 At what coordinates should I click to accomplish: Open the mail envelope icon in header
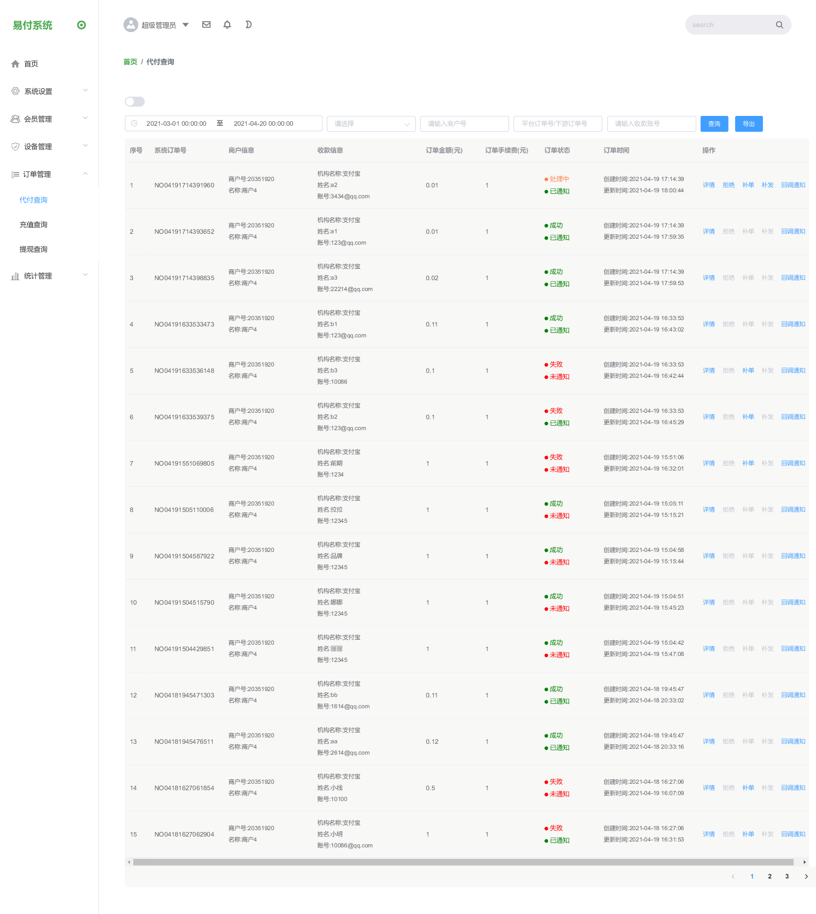point(206,25)
